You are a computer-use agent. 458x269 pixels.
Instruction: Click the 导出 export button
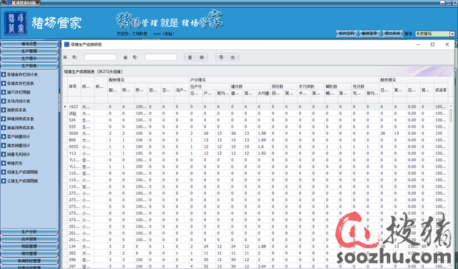click(x=228, y=57)
